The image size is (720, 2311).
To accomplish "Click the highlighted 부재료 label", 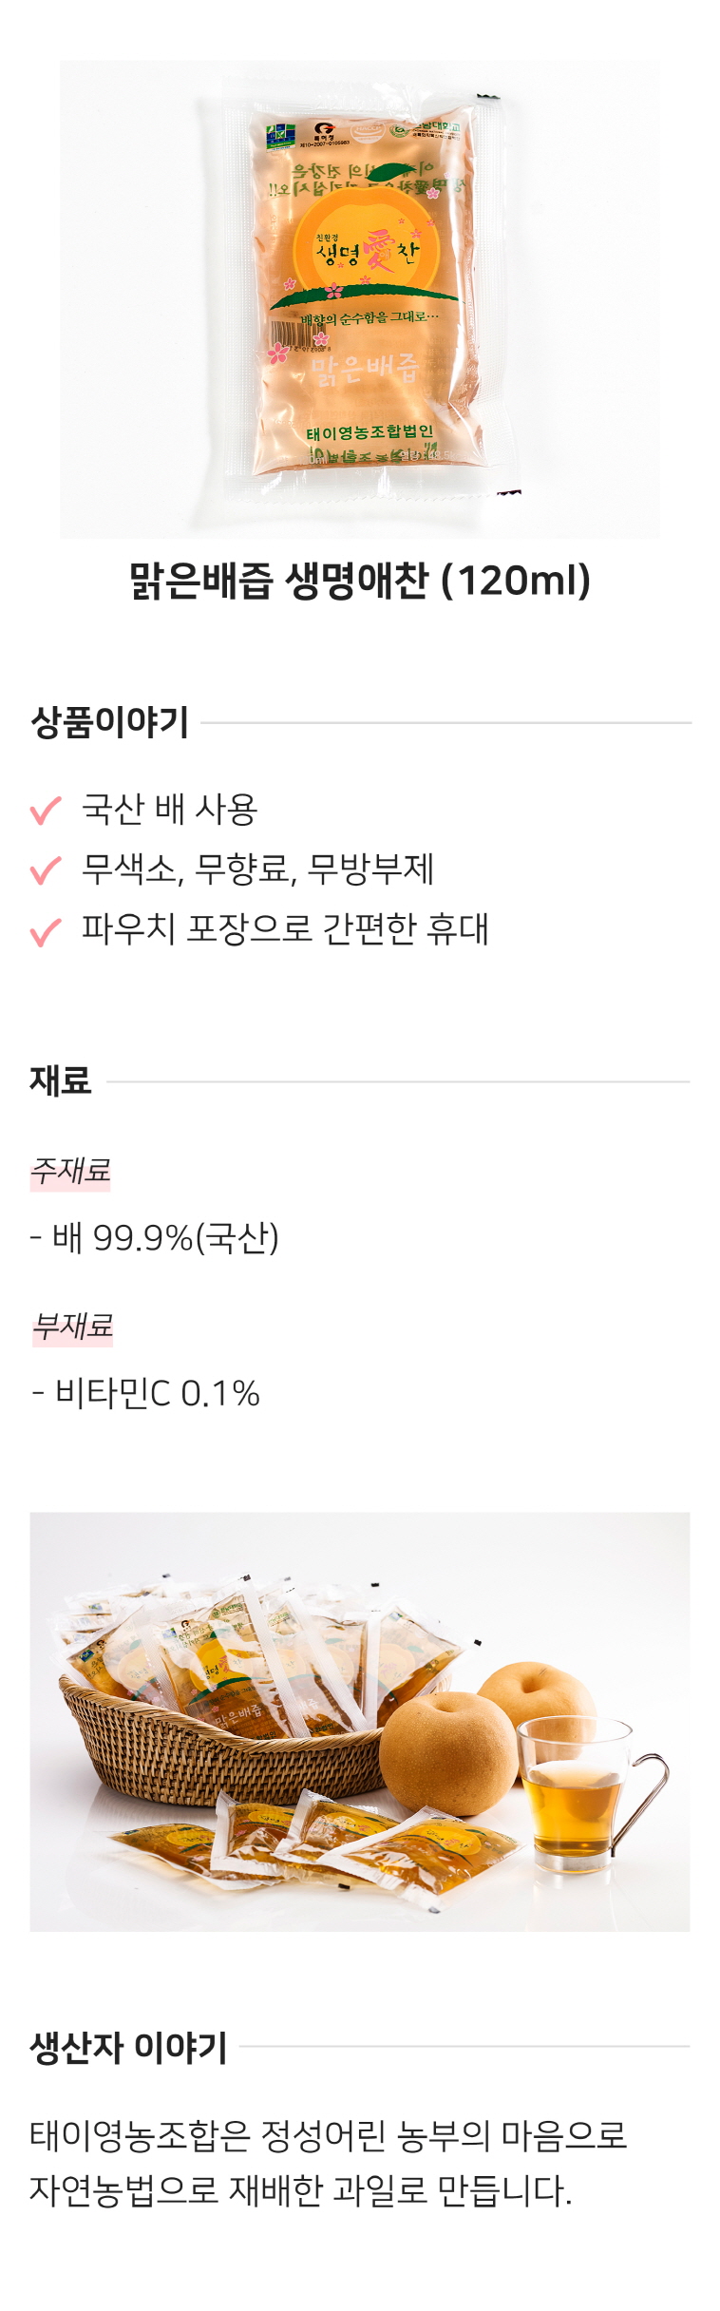I will (72, 1327).
